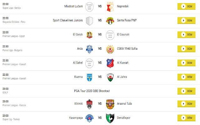Click XEM for PGA Tour QBE Shootout

coord(186,91)
